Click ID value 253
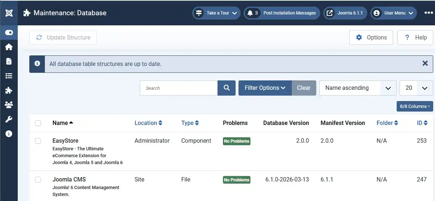Screen dimensions: 435x201 (x=422, y=141)
